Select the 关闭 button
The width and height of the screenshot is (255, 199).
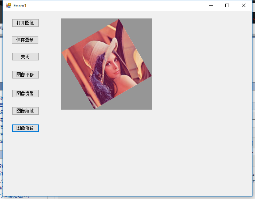pyautogui.click(x=25, y=57)
